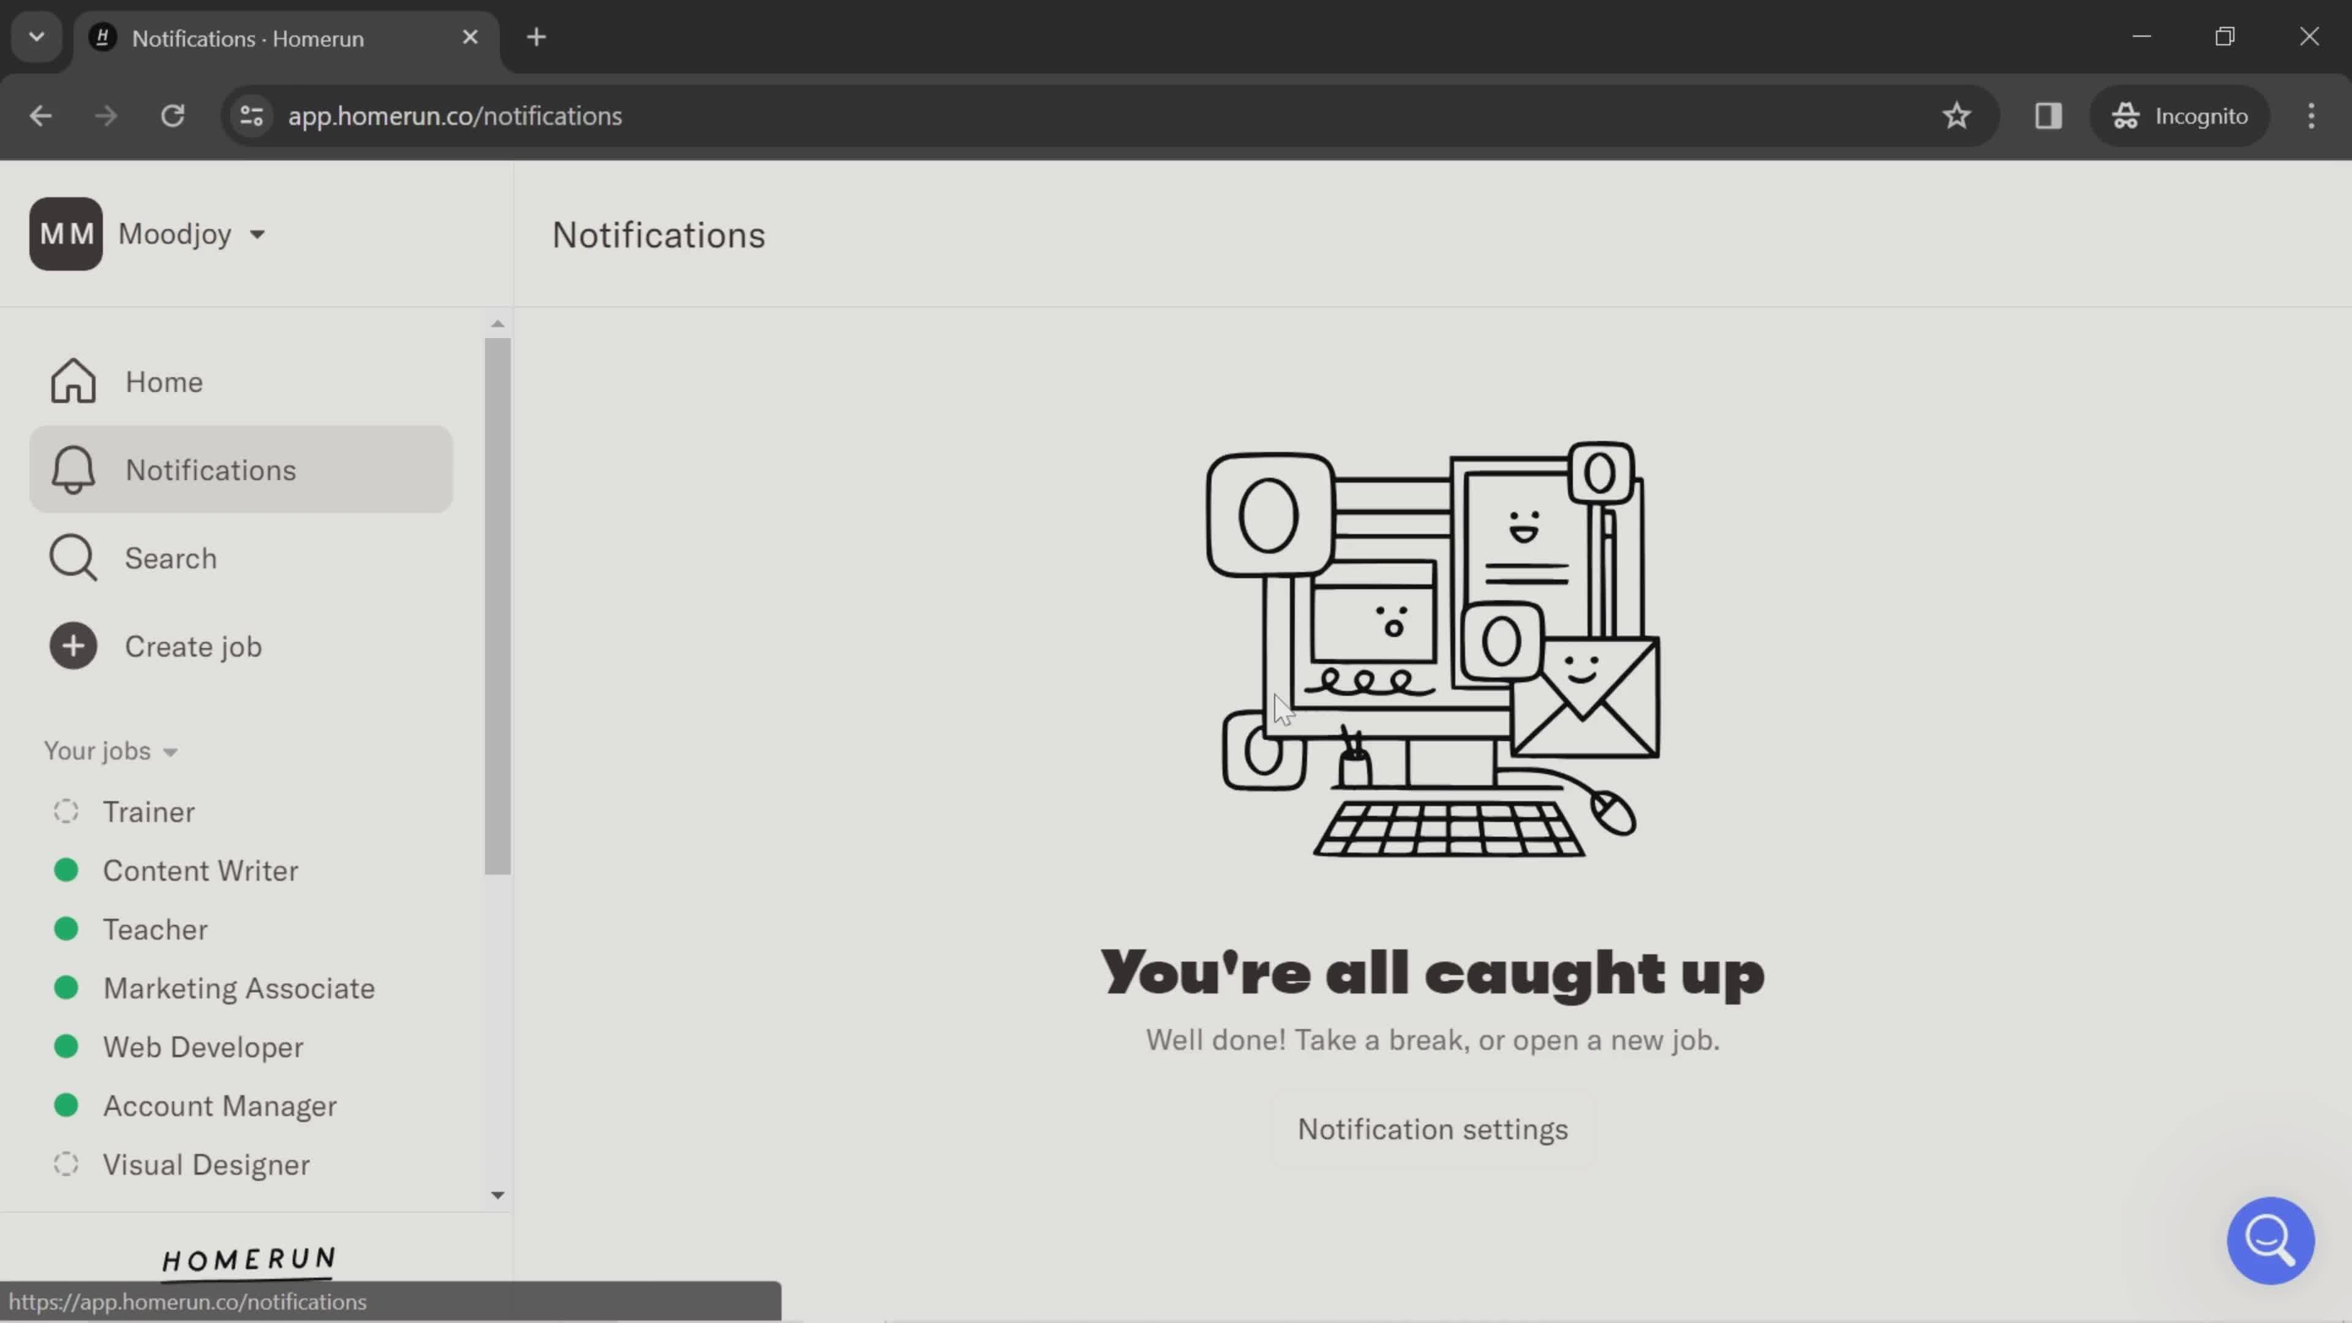The height and width of the screenshot is (1323, 2352).
Task: Click the sidebar scroll down arrow
Action: pyautogui.click(x=497, y=1195)
